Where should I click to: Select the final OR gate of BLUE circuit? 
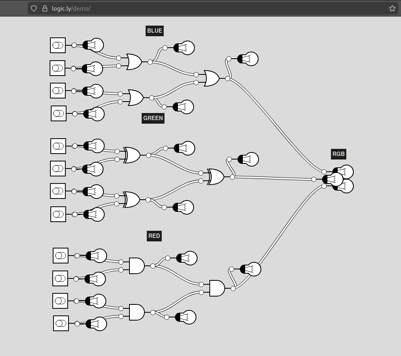pyautogui.click(x=211, y=78)
